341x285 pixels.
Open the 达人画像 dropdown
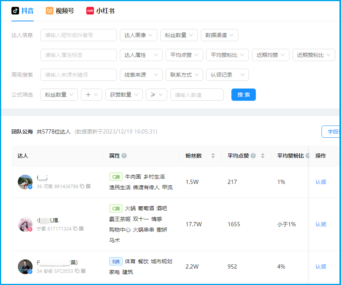[139, 35]
